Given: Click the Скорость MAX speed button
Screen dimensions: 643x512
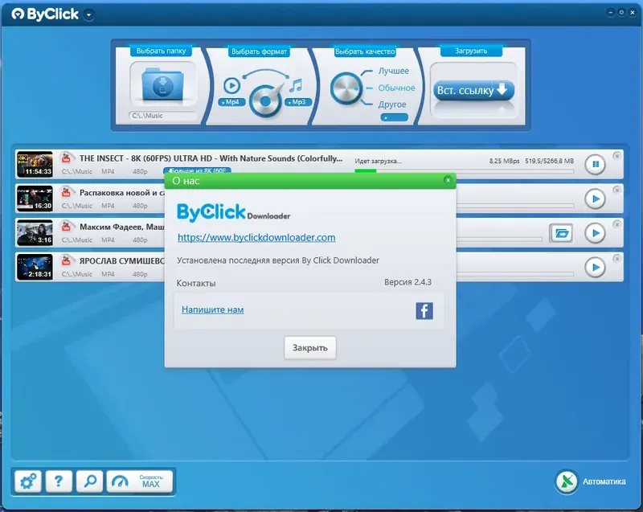Looking at the screenshot, I should (x=139, y=481).
